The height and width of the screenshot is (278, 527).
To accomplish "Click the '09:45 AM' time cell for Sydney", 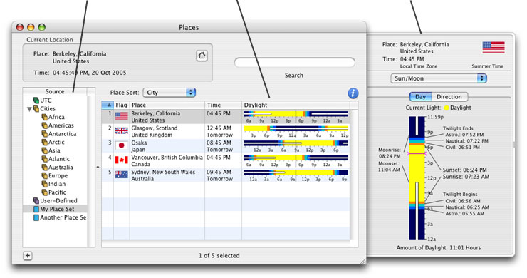I will pyautogui.click(x=219, y=172).
